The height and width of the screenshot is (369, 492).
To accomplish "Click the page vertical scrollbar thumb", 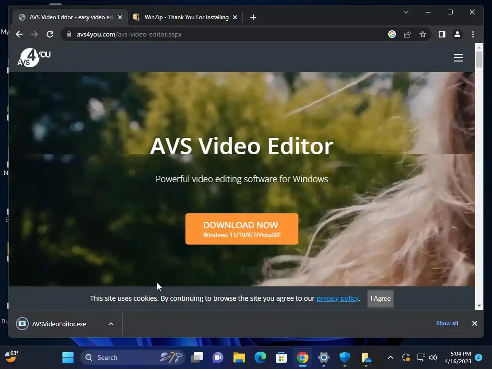I will pos(479,59).
